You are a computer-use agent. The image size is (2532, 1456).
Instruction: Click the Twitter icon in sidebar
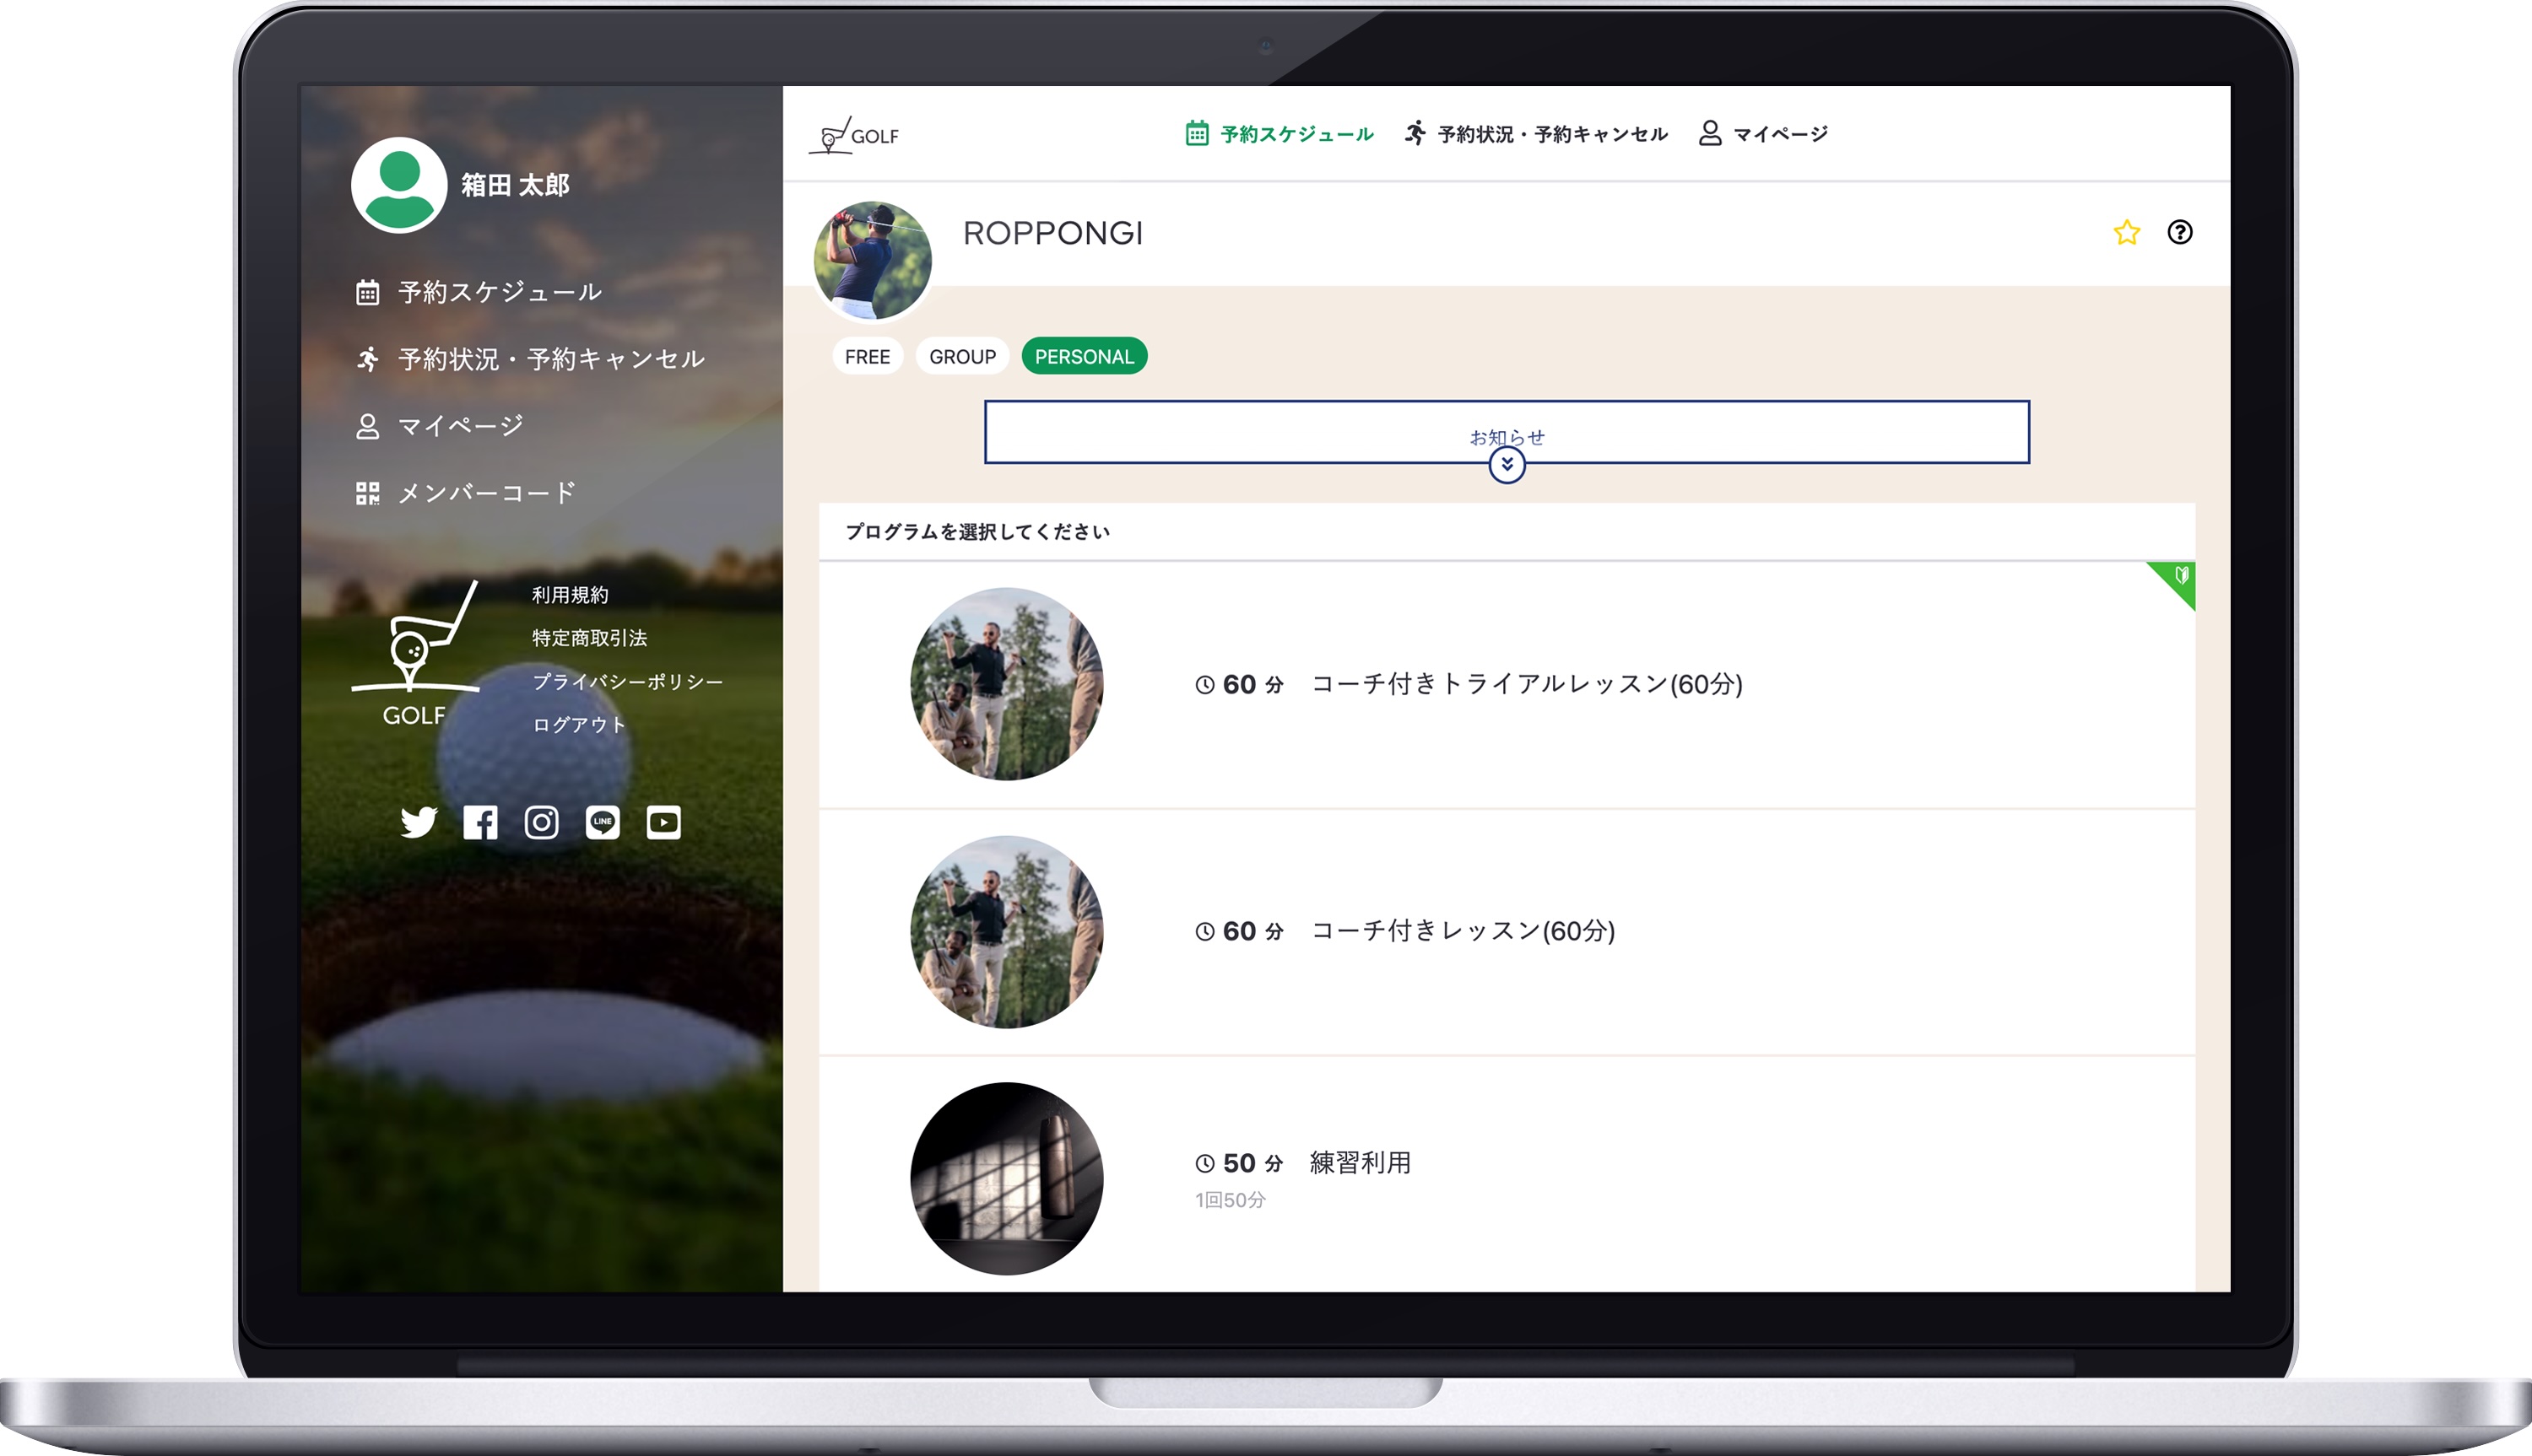click(x=418, y=822)
